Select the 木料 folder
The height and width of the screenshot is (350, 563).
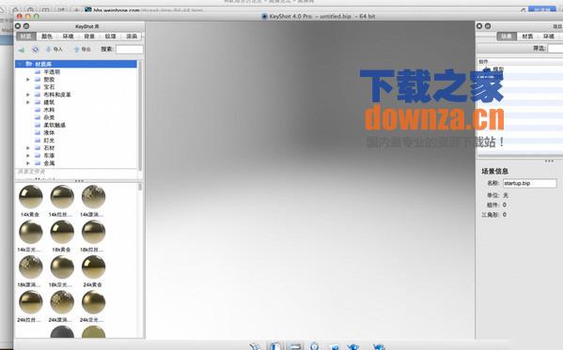pos(49,110)
